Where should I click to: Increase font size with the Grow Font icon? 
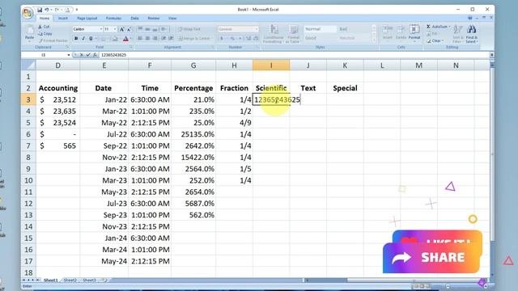121,29
